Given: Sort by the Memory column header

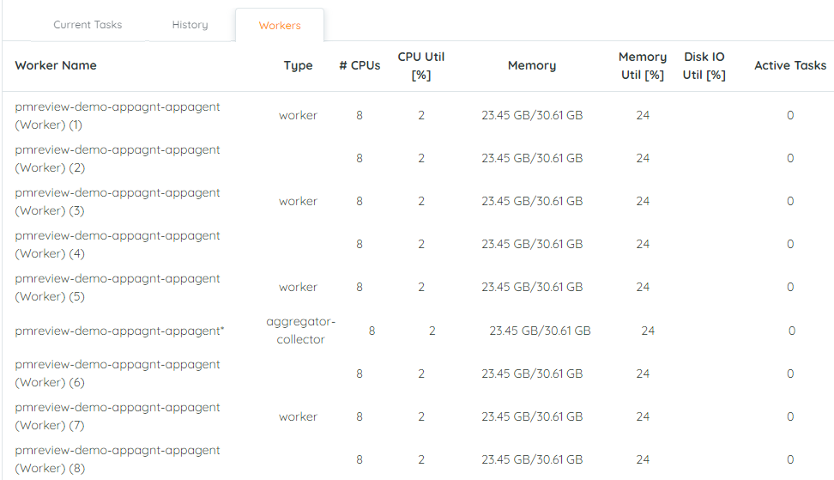Looking at the screenshot, I should click(x=532, y=65).
